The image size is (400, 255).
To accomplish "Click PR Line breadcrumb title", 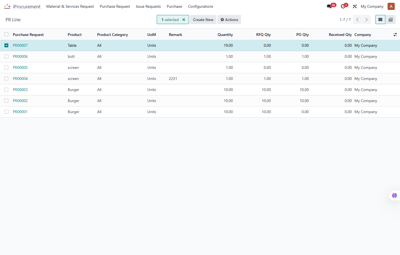I will 13,20.
